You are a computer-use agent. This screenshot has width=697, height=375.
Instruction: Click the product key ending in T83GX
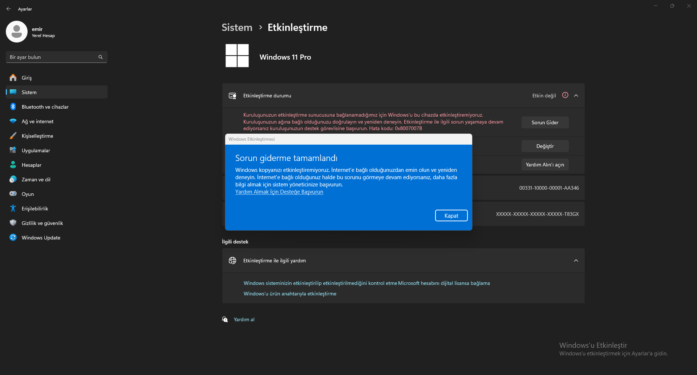click(538, 214)
